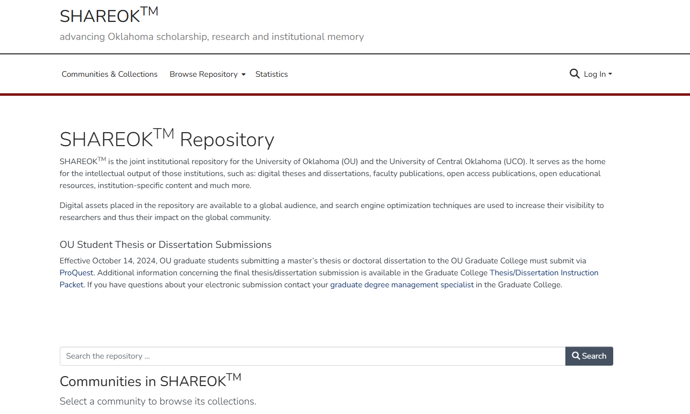Focus the Search the repository field
The width and height of the screenshot is (690, 414).
click(313, 356)
